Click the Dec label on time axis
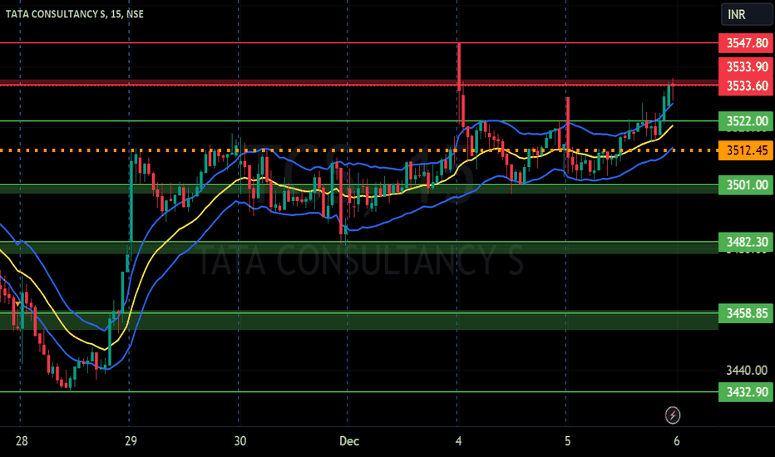775x457 pixels. coord(349,440)
